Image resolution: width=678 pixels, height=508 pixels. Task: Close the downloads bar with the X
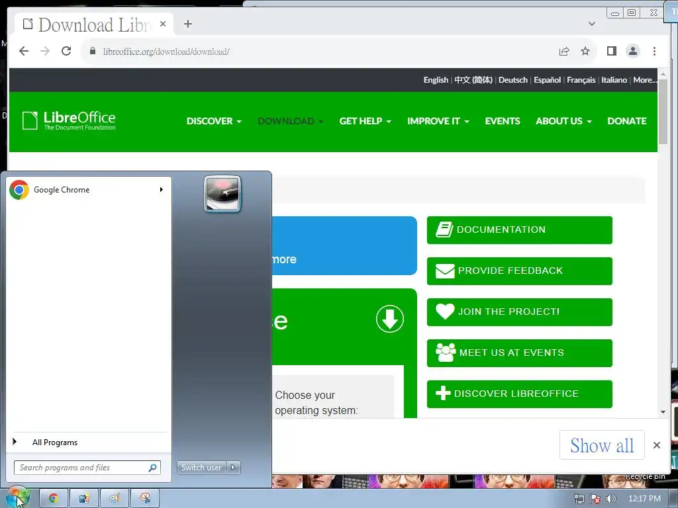(656, 445)
